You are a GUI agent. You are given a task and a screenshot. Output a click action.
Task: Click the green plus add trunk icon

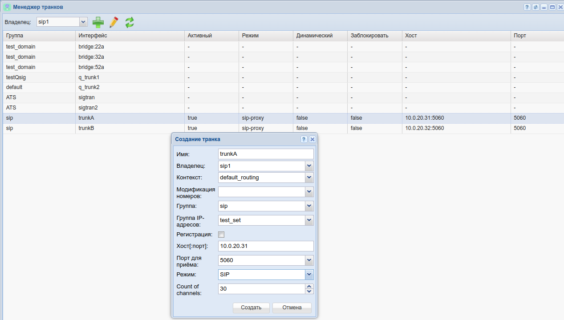(98, 22)
